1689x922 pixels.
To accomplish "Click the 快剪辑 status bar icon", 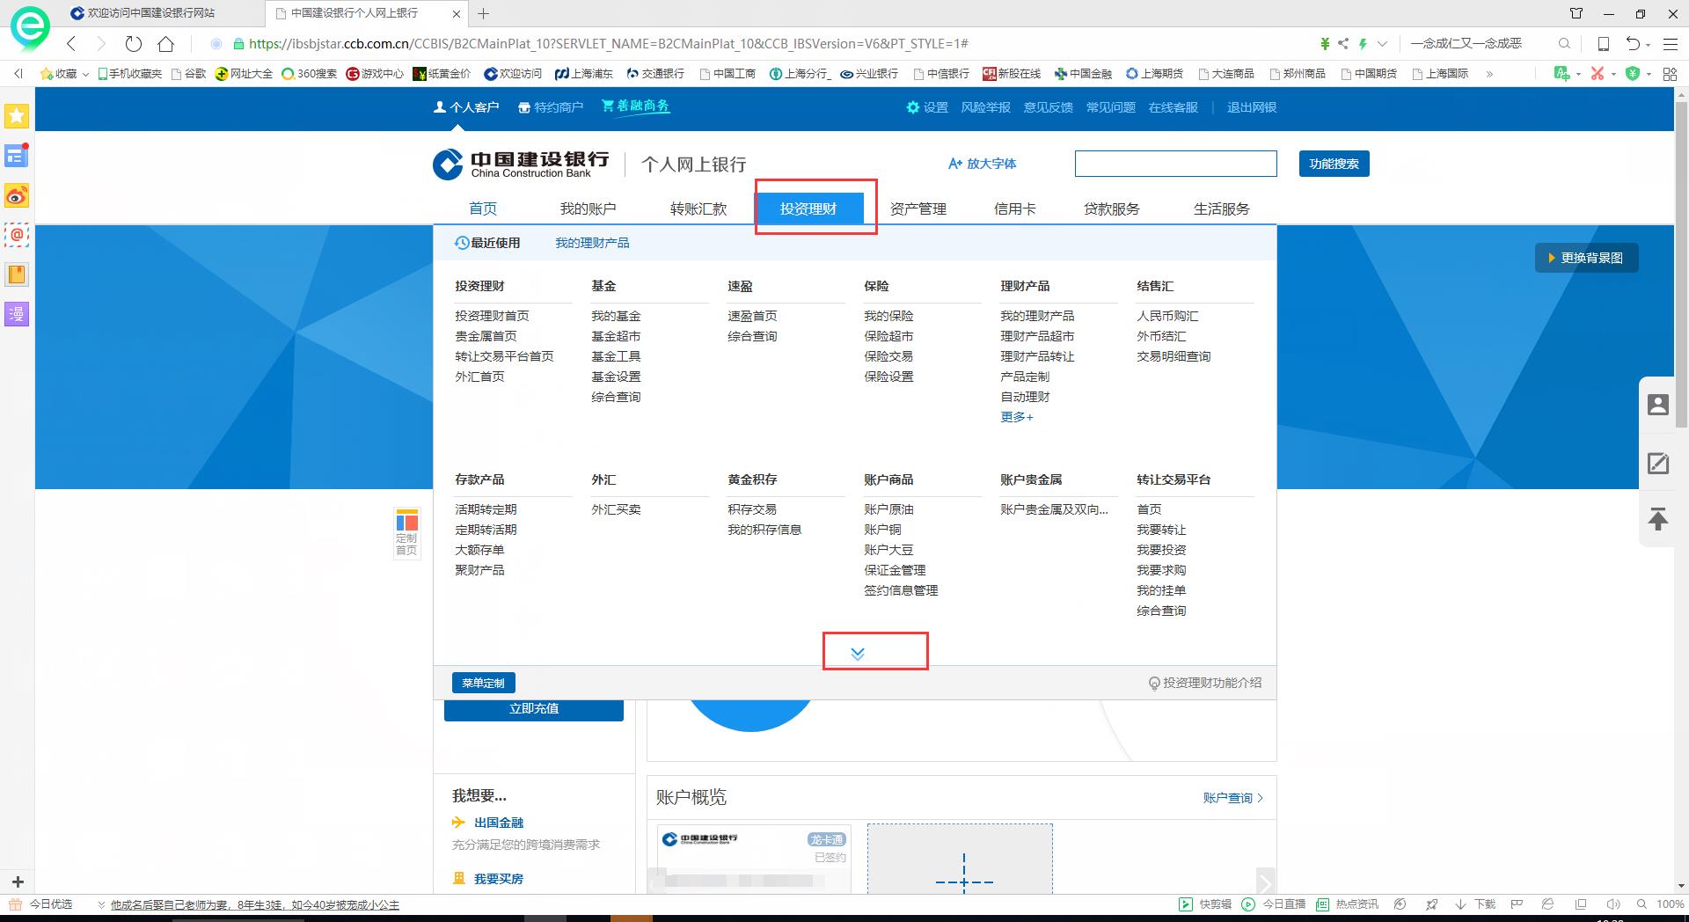I will pos(1205,904).
